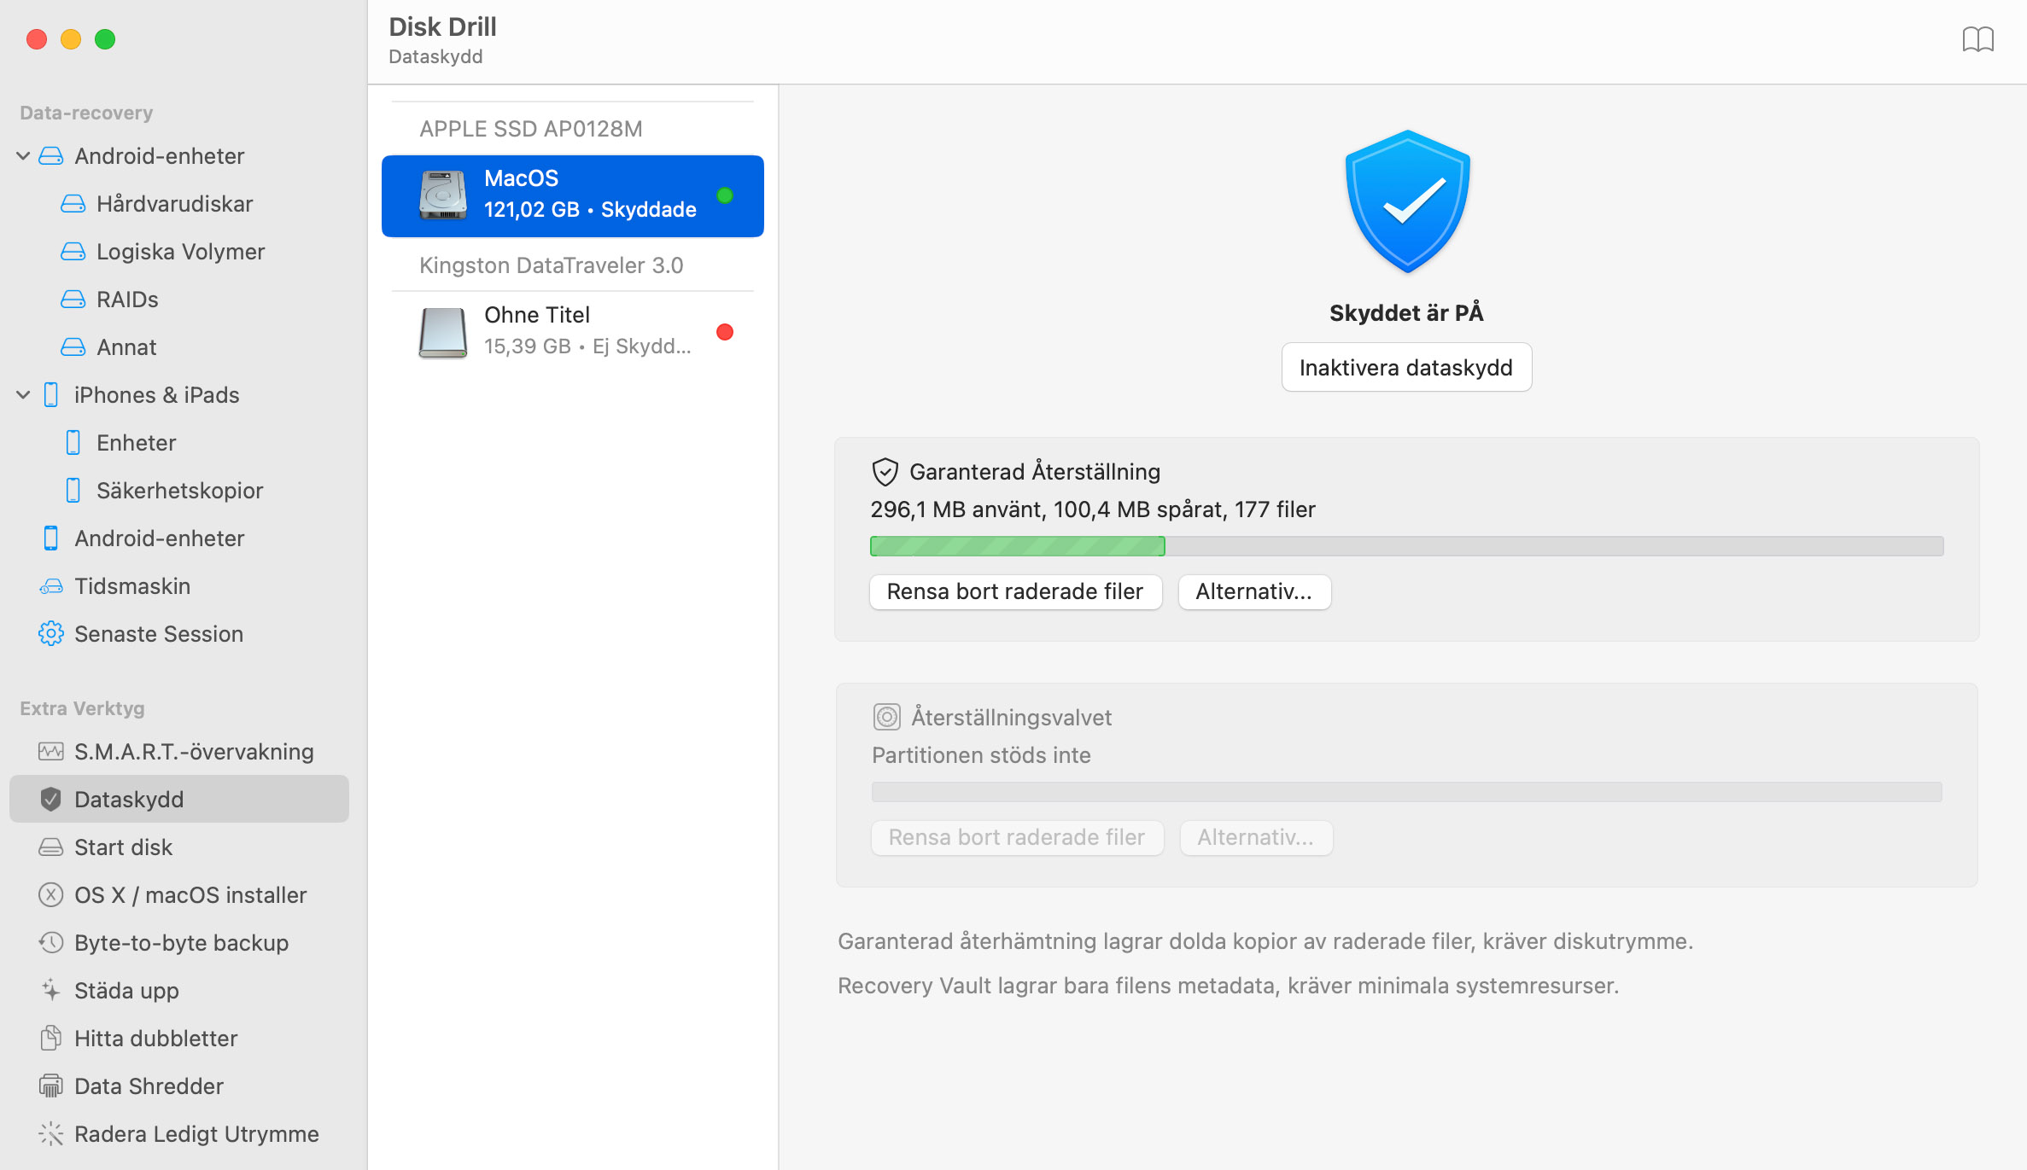Image resolution: width=2027 pixels, height=1170 pixels.
Task: Toggle Ohne Titel protection red indicator
Action: click(726, 331)
